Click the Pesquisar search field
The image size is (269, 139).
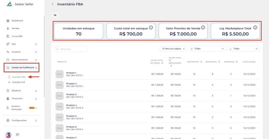click(71, 49)
